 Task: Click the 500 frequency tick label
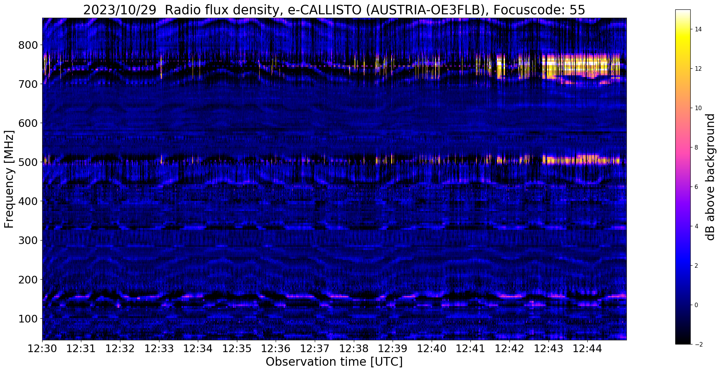click(x=28, y=162)
